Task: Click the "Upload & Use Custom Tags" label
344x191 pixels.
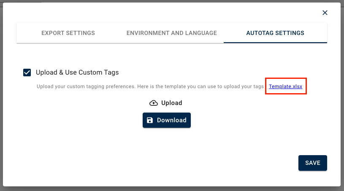Action: pos(77,73)
